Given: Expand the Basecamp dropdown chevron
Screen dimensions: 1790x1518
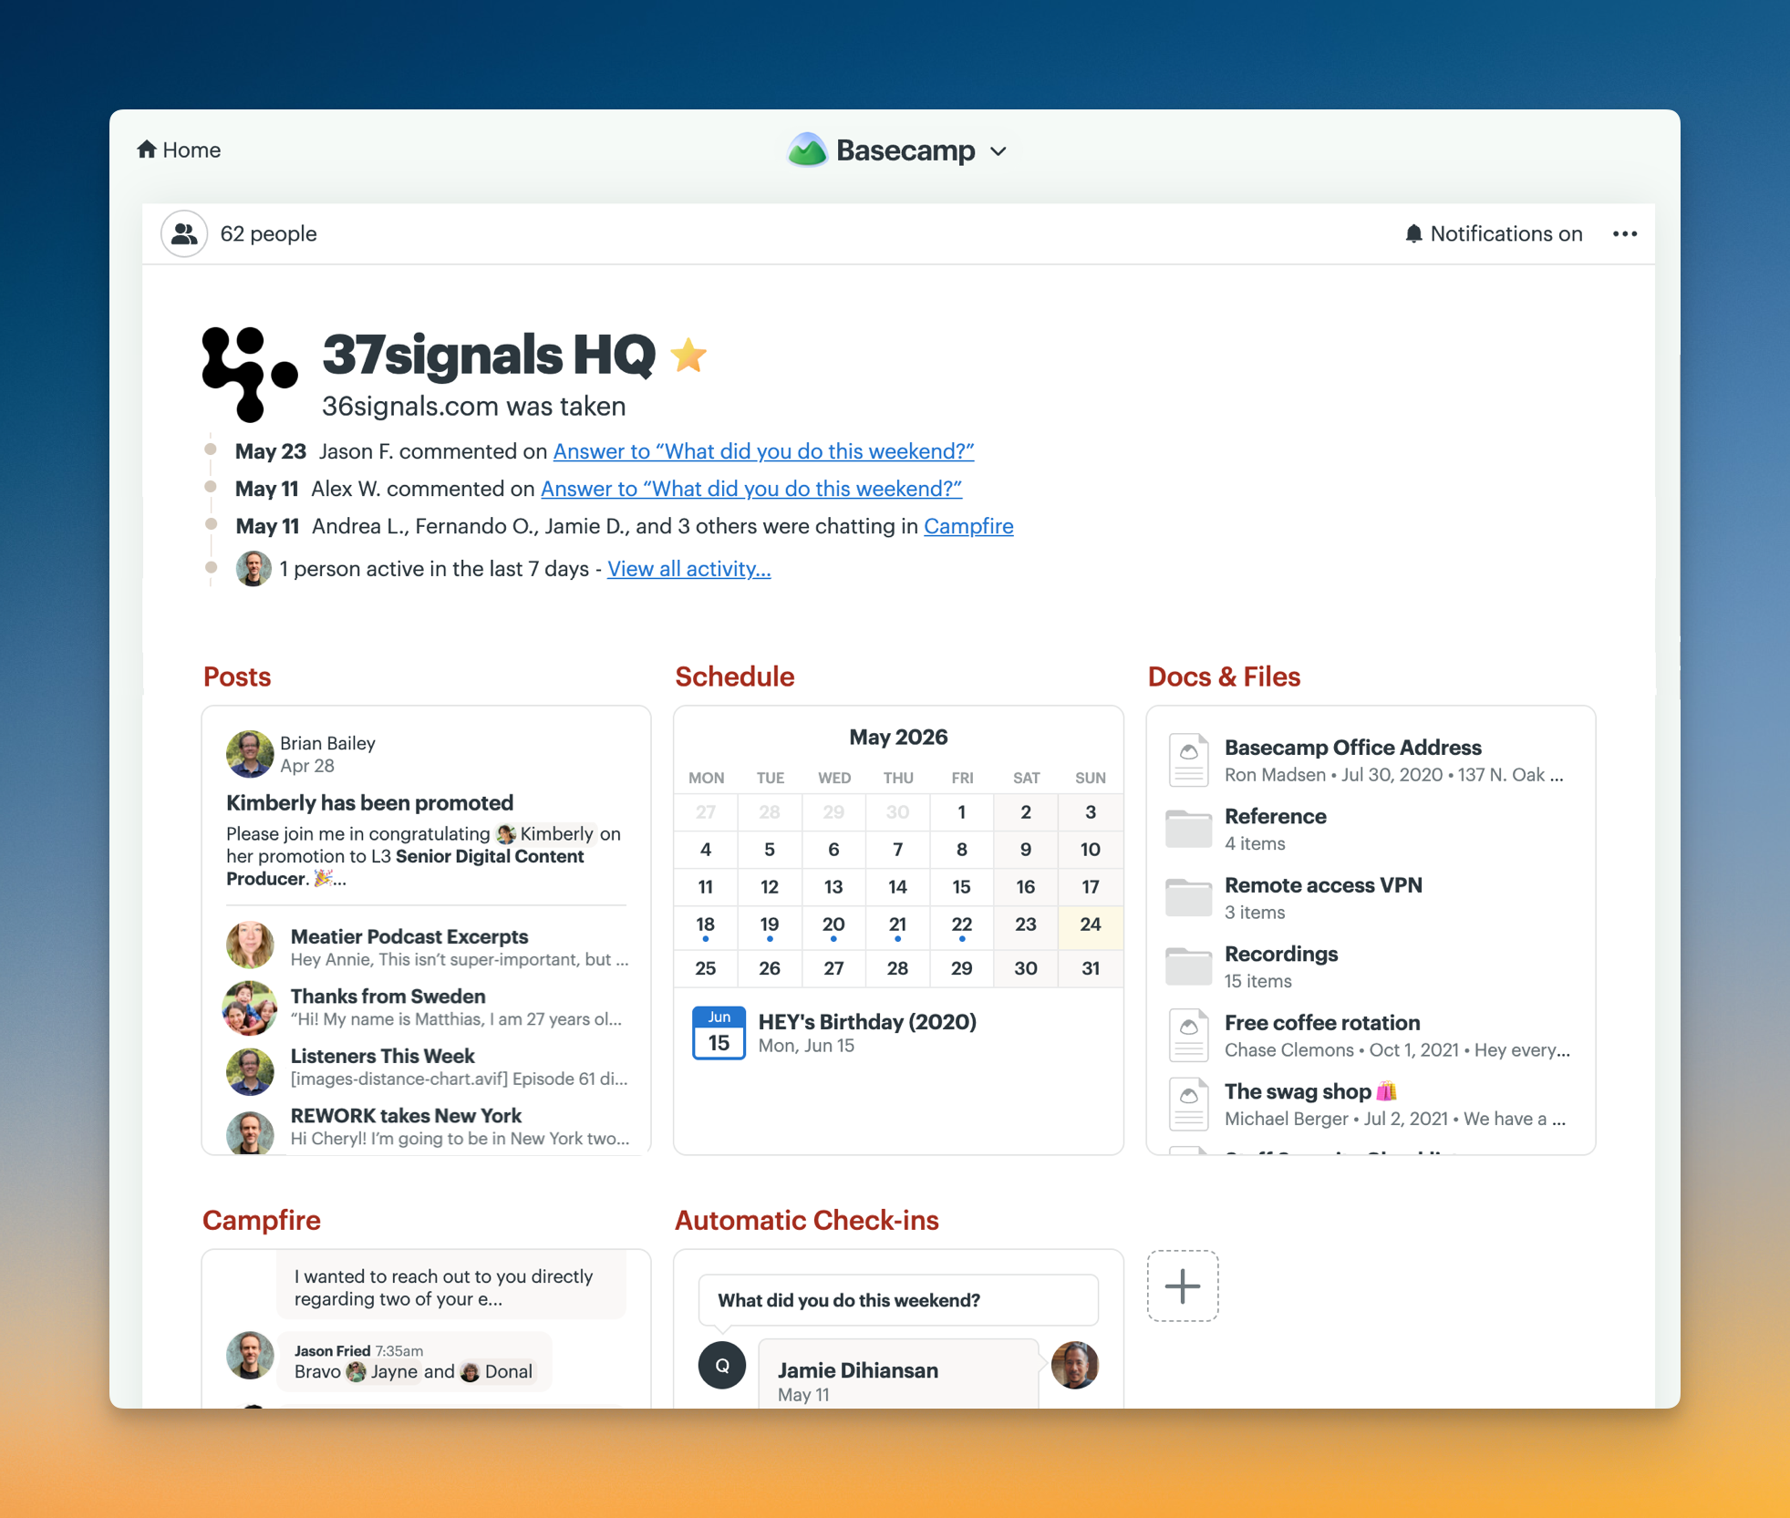Looking at the screenshot, I should tap(998, 151).
